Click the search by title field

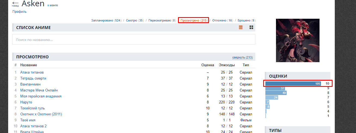point(134,39)
